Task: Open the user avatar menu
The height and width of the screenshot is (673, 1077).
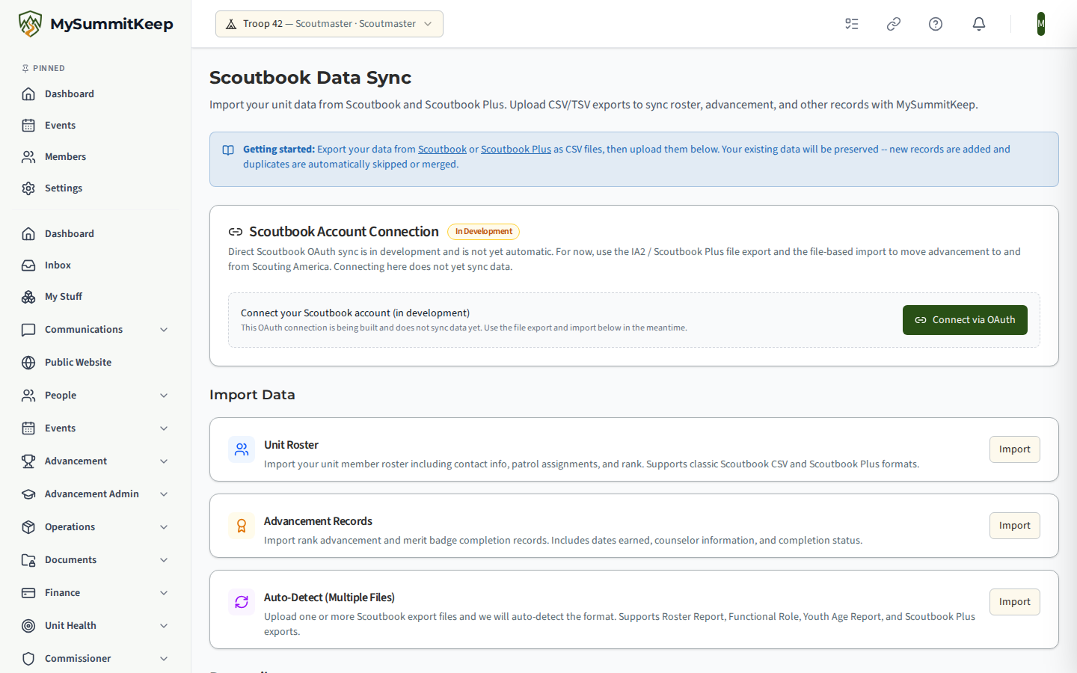Action: click(x=1041, y=24)
